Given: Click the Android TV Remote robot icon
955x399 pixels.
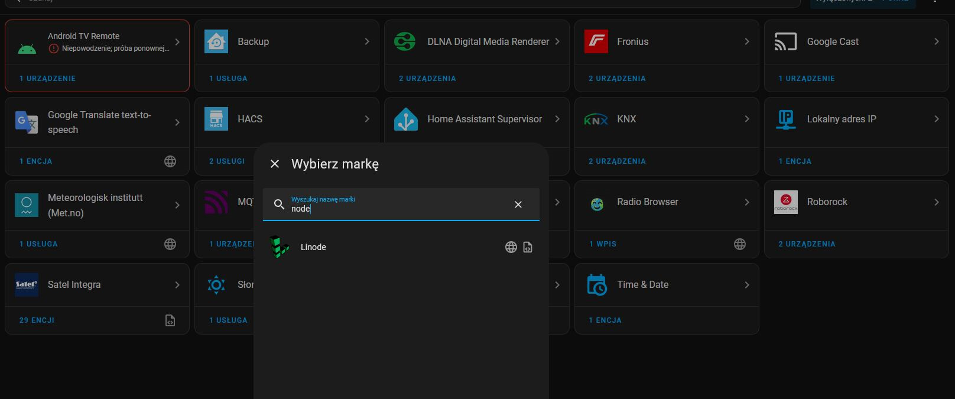Looking at the screenshot, I should coord(27,48).
